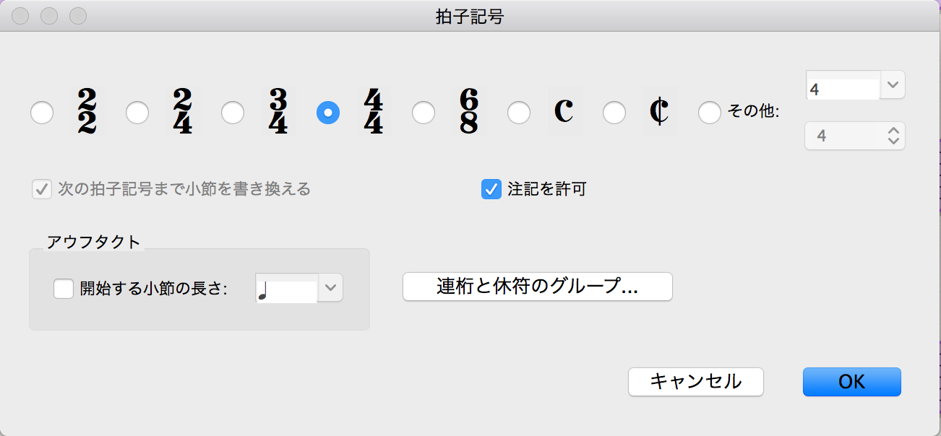The height and width of the screenshot is (436, 941).
Task: Toggle the 注記を許可 checkbox
Action: coord(491,190)
